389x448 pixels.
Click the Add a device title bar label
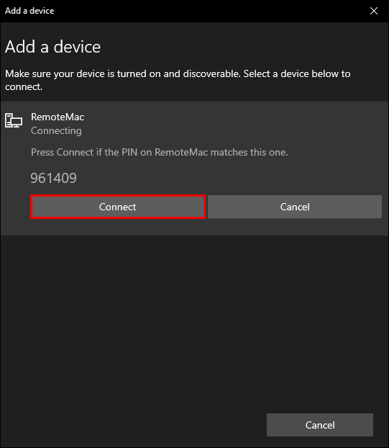29,11
